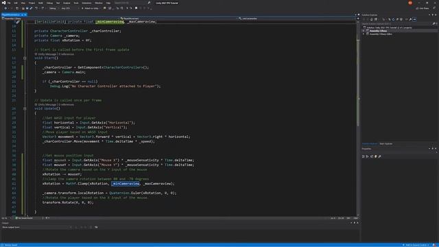This screenshot has height=247, width=439.
Task: Click the search magnifier icon in title bar
Action: pyautogui.click(x=149, y=3)
